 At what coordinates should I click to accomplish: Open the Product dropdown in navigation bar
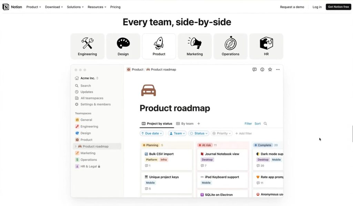point(33,7)
